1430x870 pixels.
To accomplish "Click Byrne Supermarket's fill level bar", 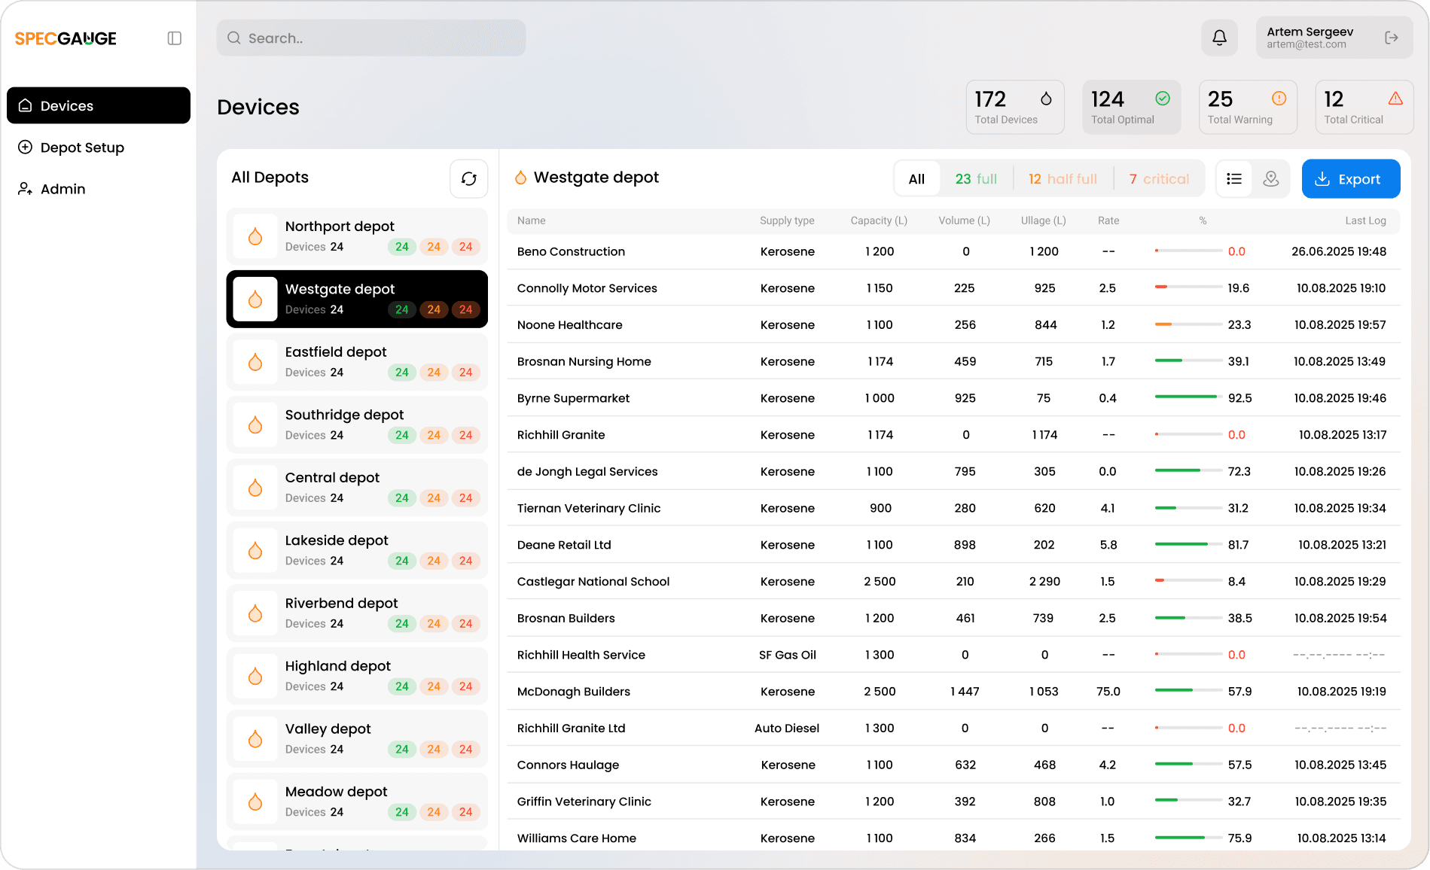I will pyautogui.click(x=1188, y=397).
